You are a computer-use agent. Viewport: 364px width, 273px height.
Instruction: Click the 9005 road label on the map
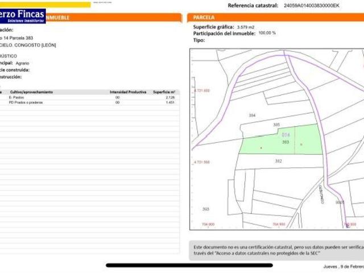(340, 202)
